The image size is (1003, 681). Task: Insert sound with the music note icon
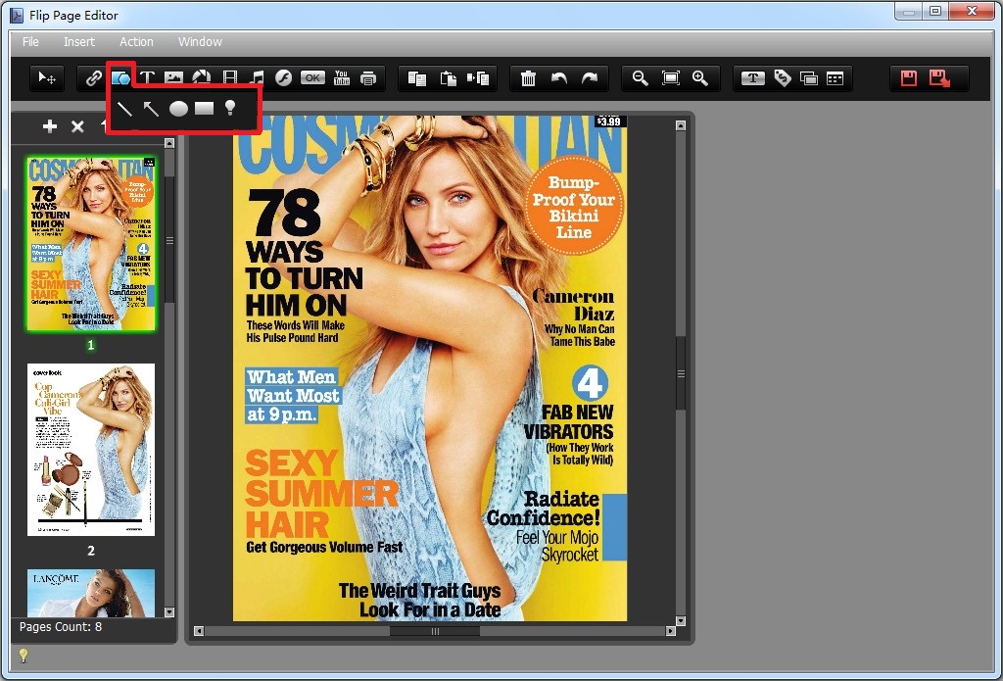coord(258,78)
